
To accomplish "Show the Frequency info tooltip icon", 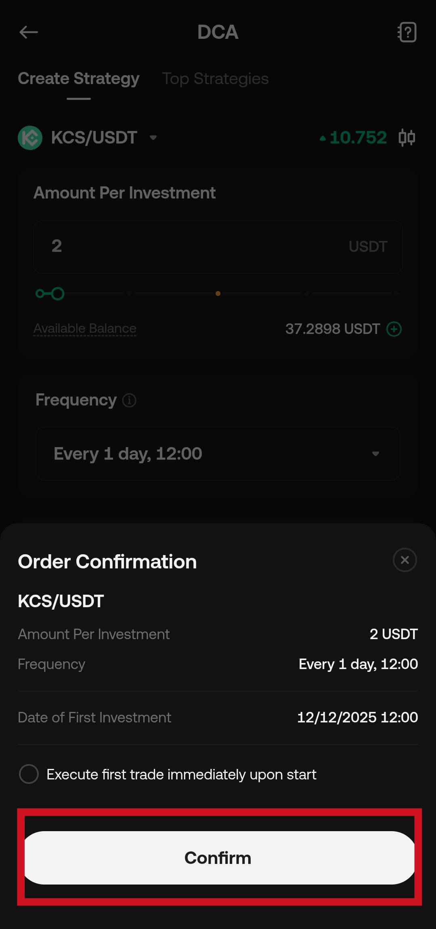I will pos(129,400).
